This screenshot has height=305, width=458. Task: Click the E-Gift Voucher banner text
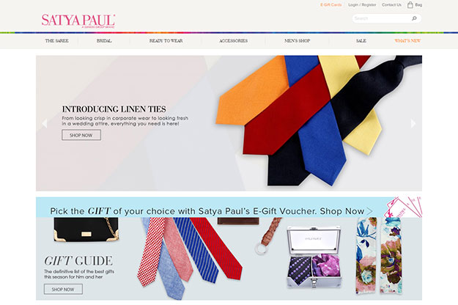pyautogui.click(x=207, y=211)
